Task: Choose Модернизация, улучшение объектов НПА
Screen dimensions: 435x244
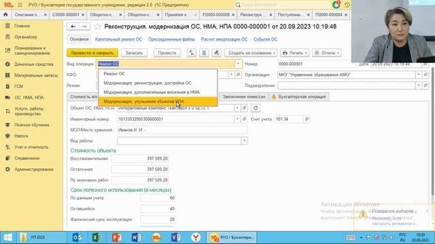Action: (158, 101)
